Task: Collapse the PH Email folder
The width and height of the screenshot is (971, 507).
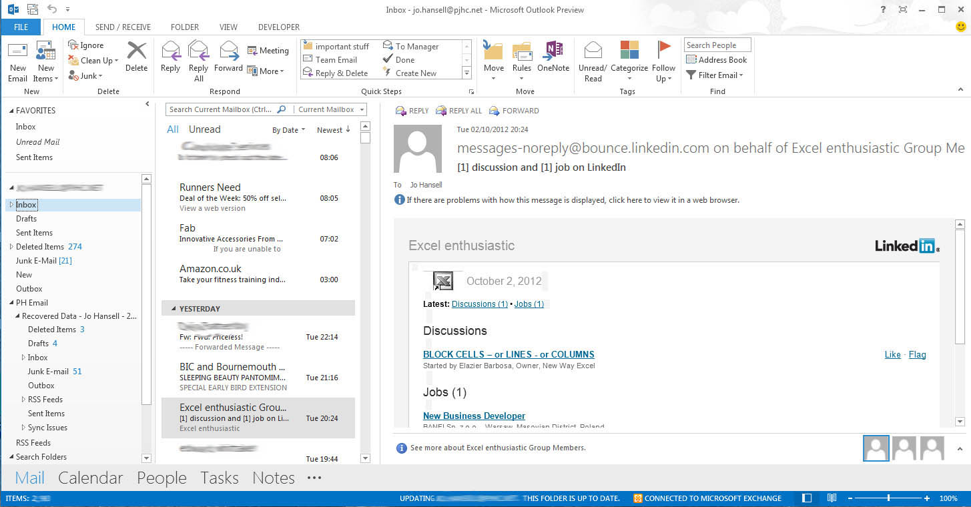Action: click(11, 303)
